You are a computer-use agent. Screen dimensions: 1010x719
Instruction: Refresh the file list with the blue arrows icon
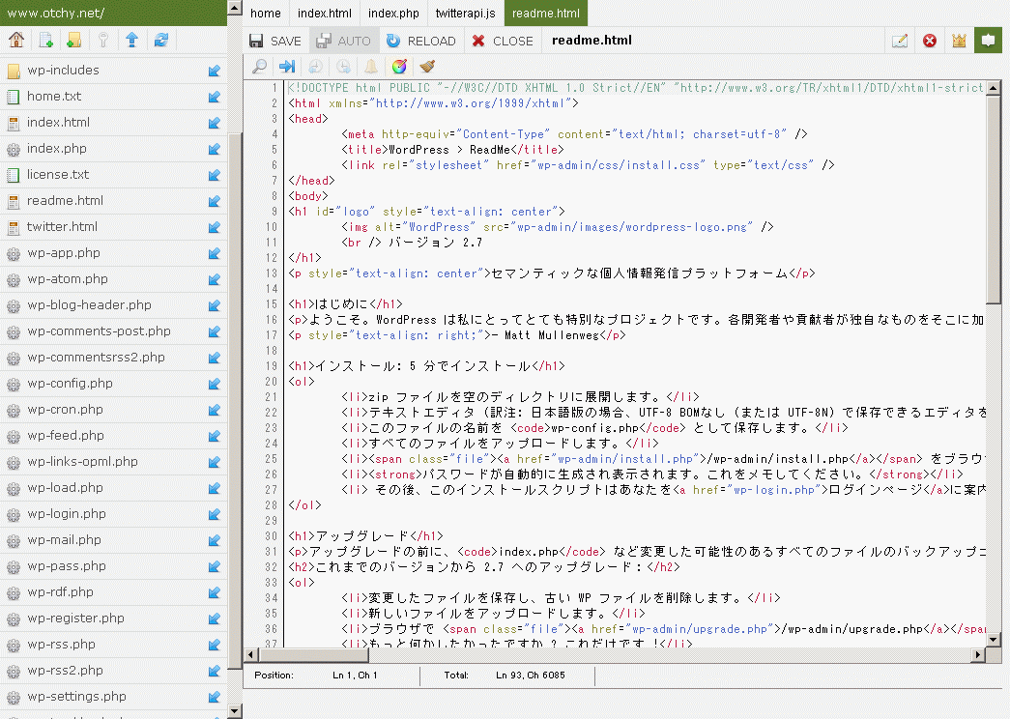161,40
